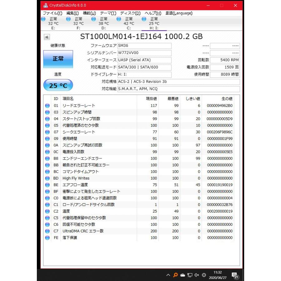Click the orange magnifier tray icon

point(175,275)
